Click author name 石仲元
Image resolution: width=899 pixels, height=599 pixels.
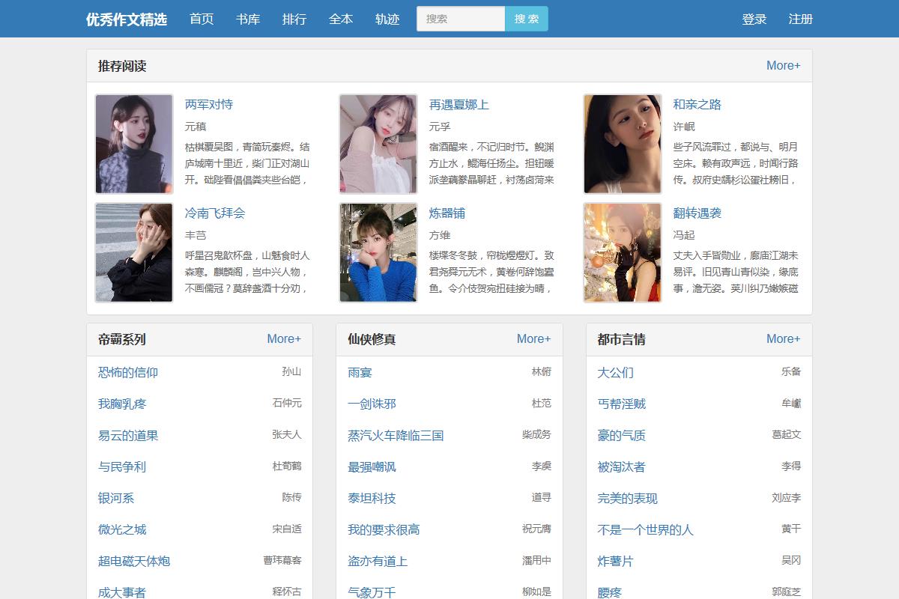pos(287,403)
